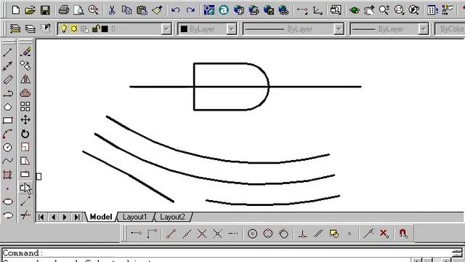The width and height of the screenshot is (465, 262).
Task: Redo the last undone action
Action: 190,10
